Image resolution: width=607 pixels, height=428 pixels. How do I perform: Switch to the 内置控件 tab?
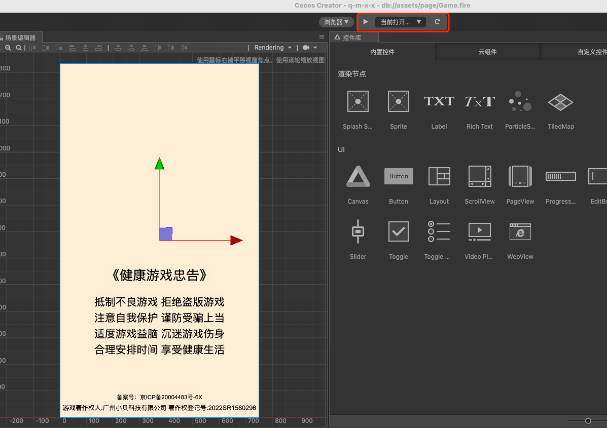click(382, 52)
